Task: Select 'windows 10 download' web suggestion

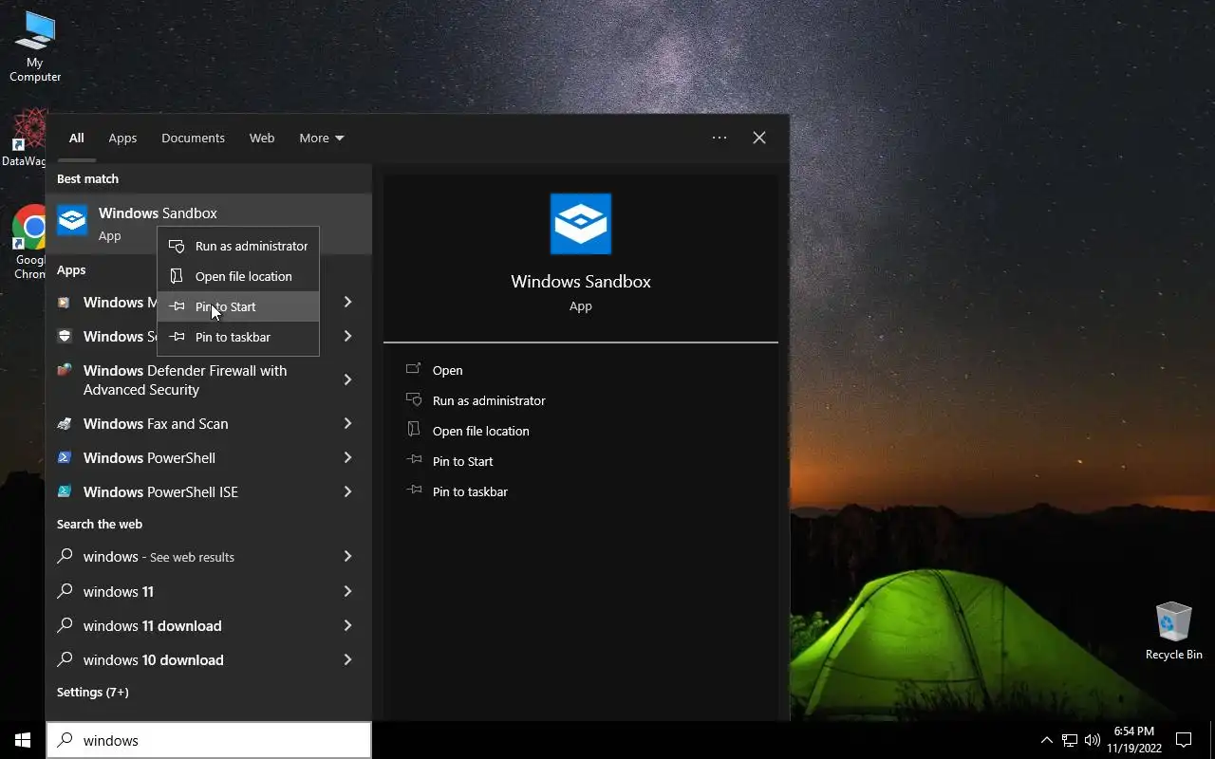Action: [x=209, y=659]
